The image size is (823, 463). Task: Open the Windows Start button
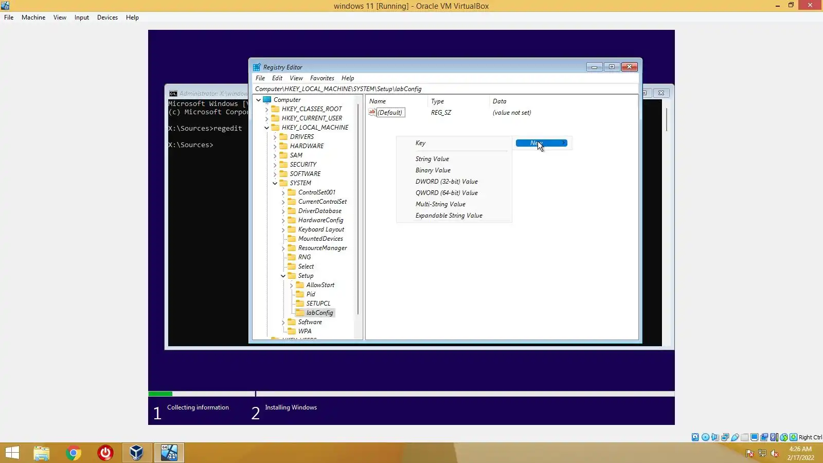click(12, 453)
